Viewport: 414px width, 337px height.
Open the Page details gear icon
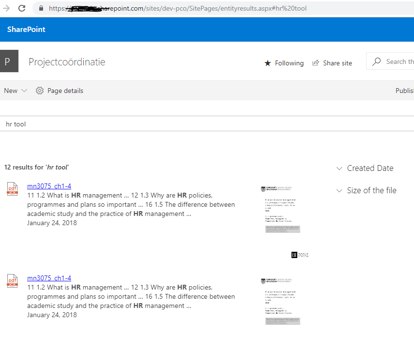click(x=39, y=91)
